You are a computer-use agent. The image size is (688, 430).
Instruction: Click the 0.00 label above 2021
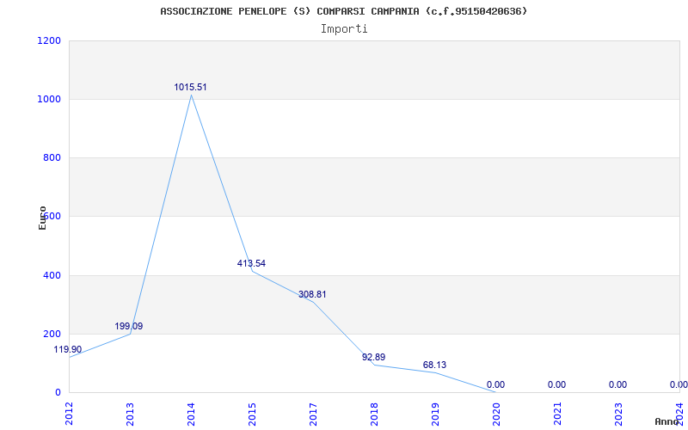click(x=556, y=384)
